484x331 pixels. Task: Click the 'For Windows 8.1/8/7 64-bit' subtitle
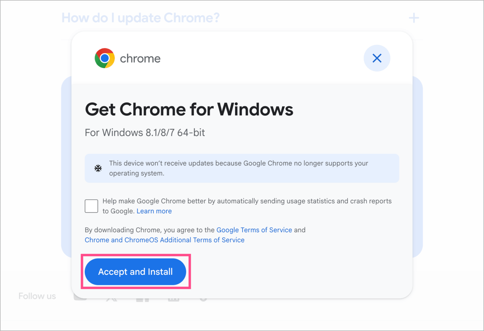coord(145,133)
